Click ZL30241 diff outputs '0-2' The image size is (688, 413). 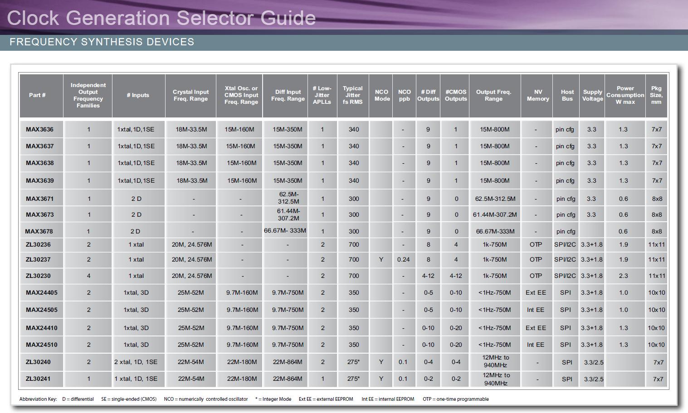[x=428, y=379]
